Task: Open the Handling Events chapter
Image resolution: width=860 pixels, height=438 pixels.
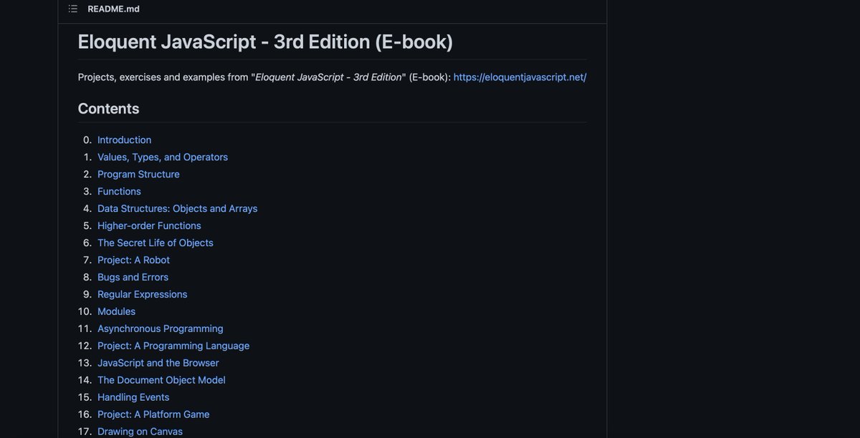Action: (x=133, y=397)
